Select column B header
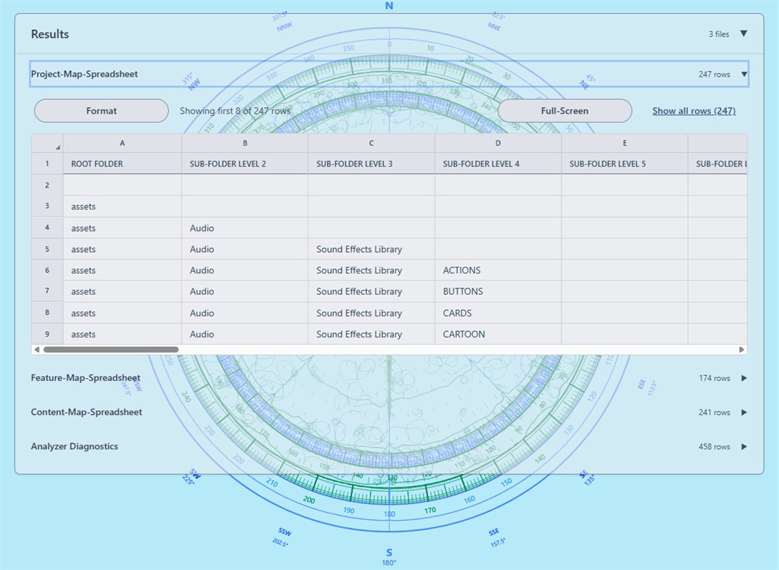Screen dimensions: 779x570 point(245,143)
